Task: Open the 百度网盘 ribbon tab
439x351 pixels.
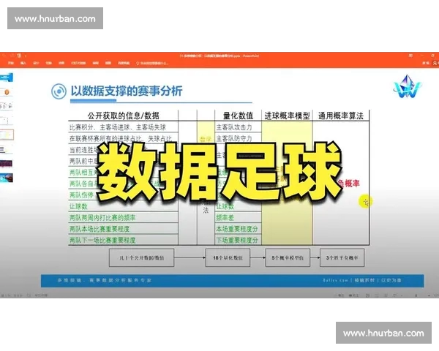Action: [124, 63]
